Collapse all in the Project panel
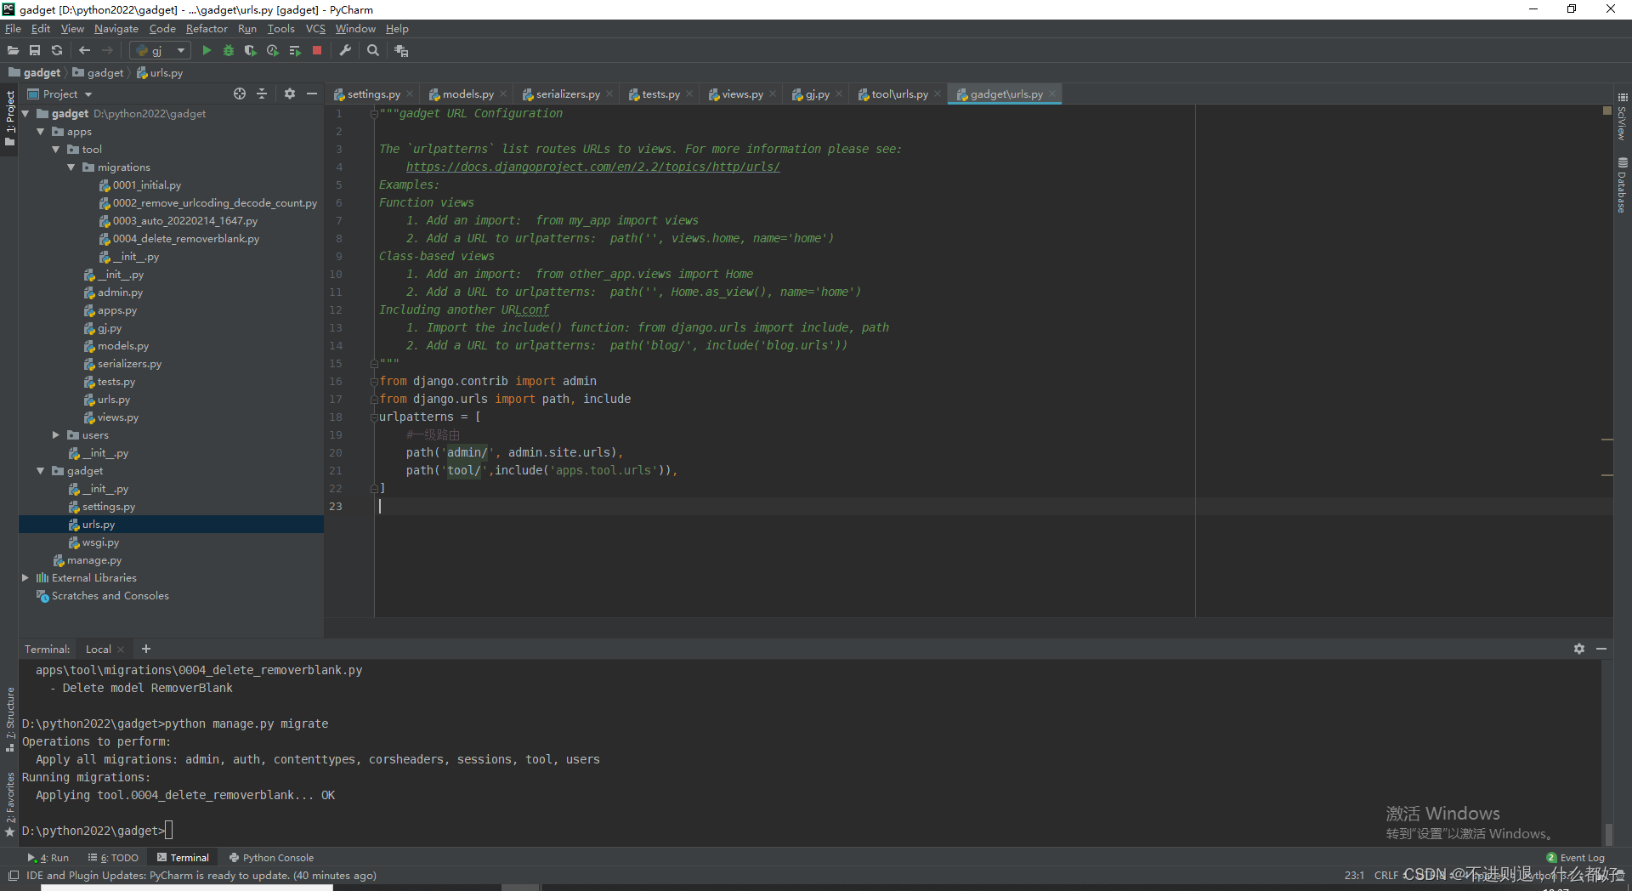Screen dimensions: 1632x891 (x=262, y=94)
